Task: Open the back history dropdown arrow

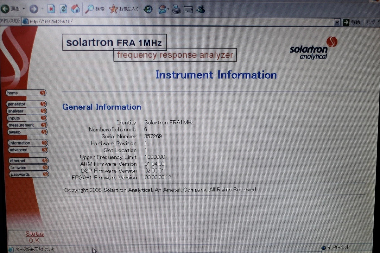Action: tap(23, 9)
